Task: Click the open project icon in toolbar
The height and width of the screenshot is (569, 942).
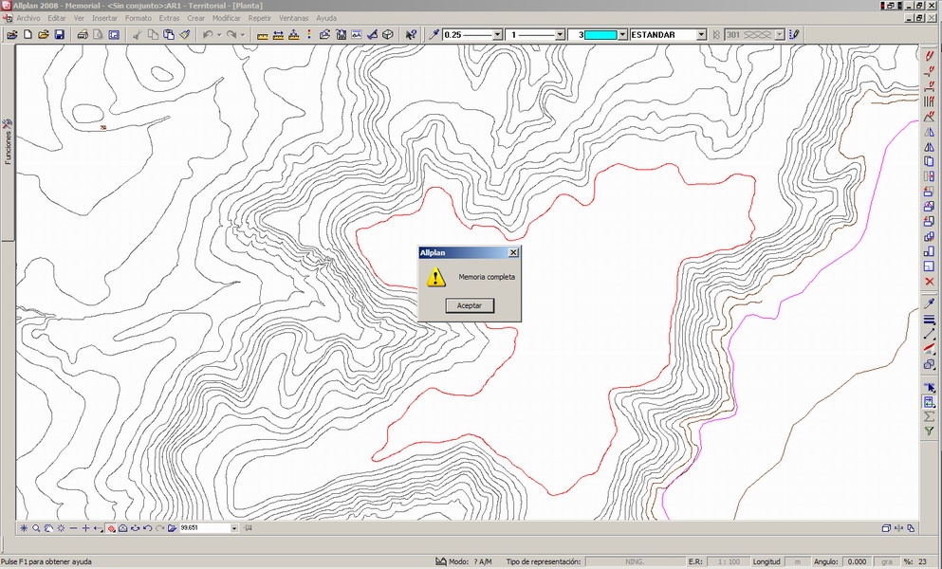Action: 12,35
